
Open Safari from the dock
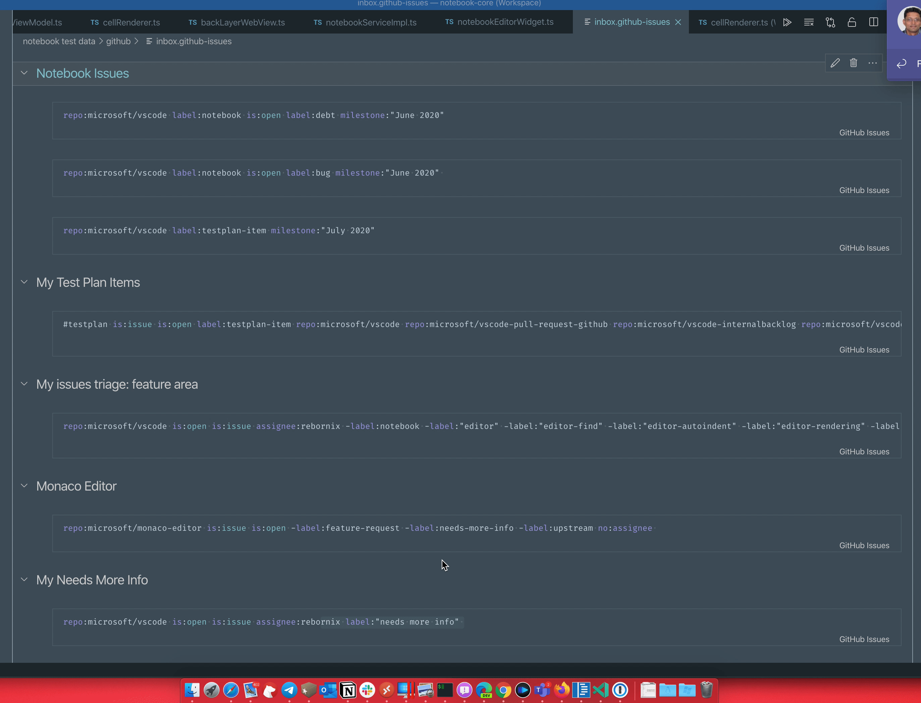231,690
